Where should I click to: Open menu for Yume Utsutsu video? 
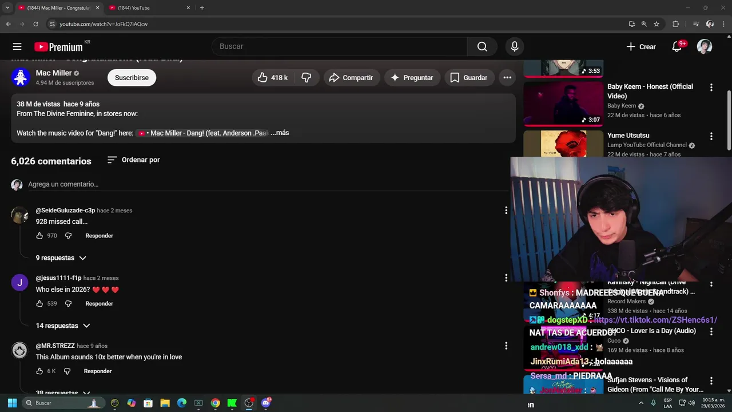(x=711, y=136)
